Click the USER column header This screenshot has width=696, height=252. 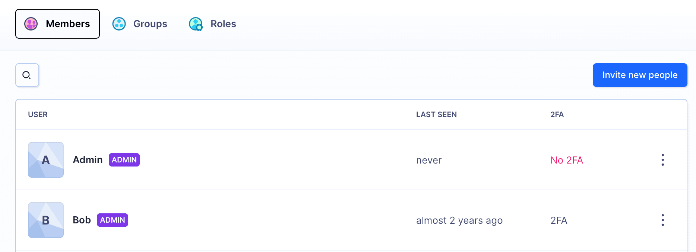[x=38, y=114]
